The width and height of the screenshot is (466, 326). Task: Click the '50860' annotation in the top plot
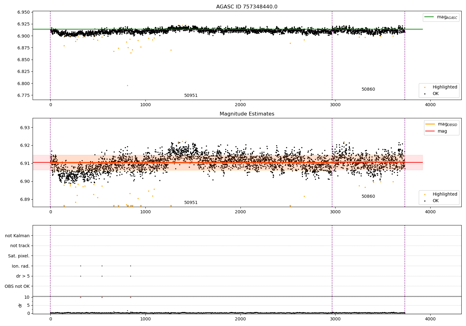368,89
